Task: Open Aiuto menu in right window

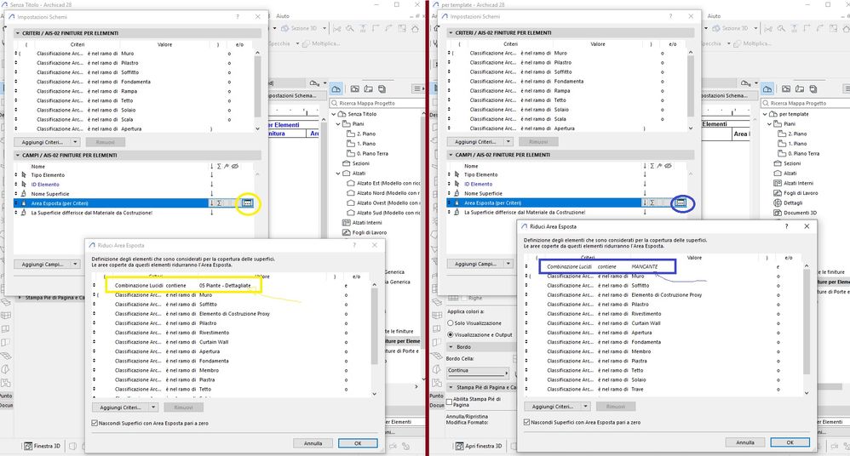Action: 714,16
